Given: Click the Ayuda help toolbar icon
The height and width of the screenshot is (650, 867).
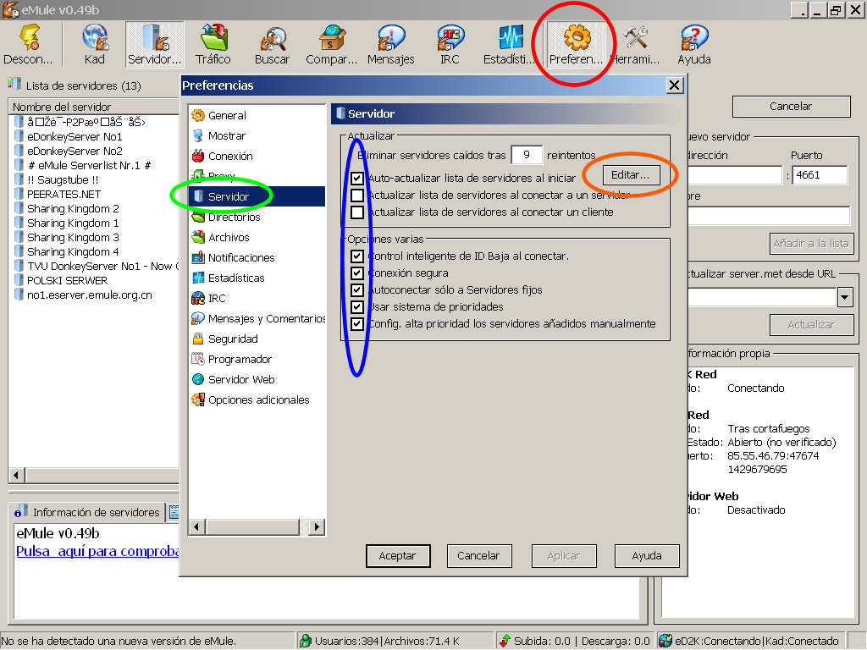Looking at the screenshot, I should pyautogui.click(x=693, y=44).
